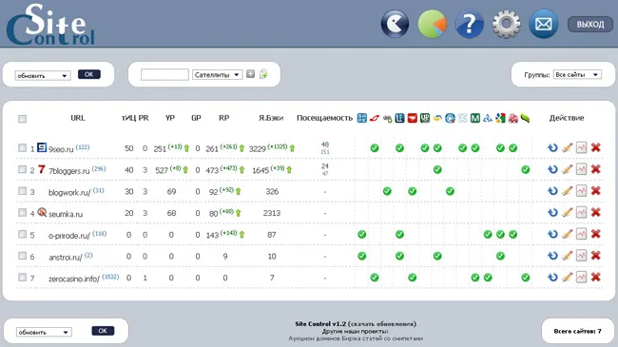This screenshot has width=618, height=347.
Task: Edit the 7bloggers.ru row
Action: (567, 169)
